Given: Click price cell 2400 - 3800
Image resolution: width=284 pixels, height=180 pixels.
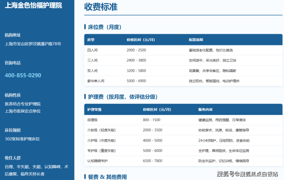Looking at the screenshot, I should pyautogui.click(x=136, y=60).
